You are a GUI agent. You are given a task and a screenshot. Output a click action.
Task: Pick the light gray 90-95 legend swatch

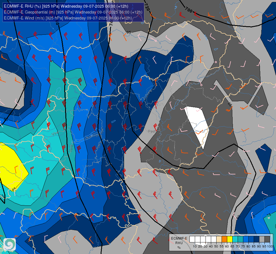tap(262, 239)
